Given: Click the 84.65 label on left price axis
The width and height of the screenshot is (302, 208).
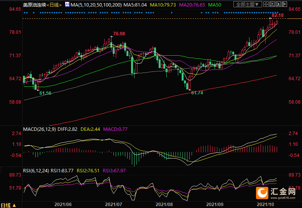Looking at the screenshot, I should coord(15,9).
